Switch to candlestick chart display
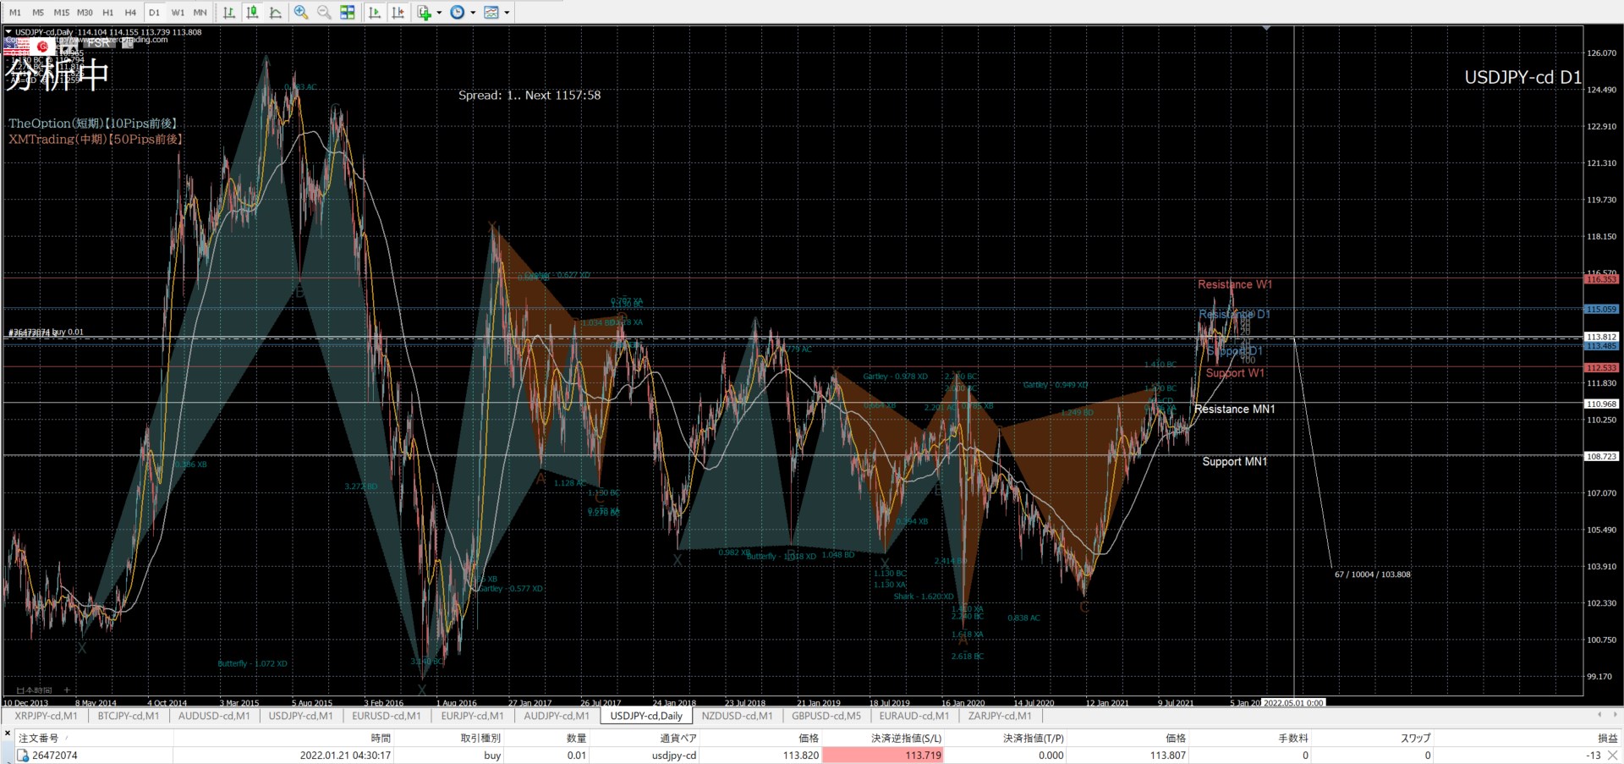The height and width of the screenshot is (764, 1624). point(252,13)
